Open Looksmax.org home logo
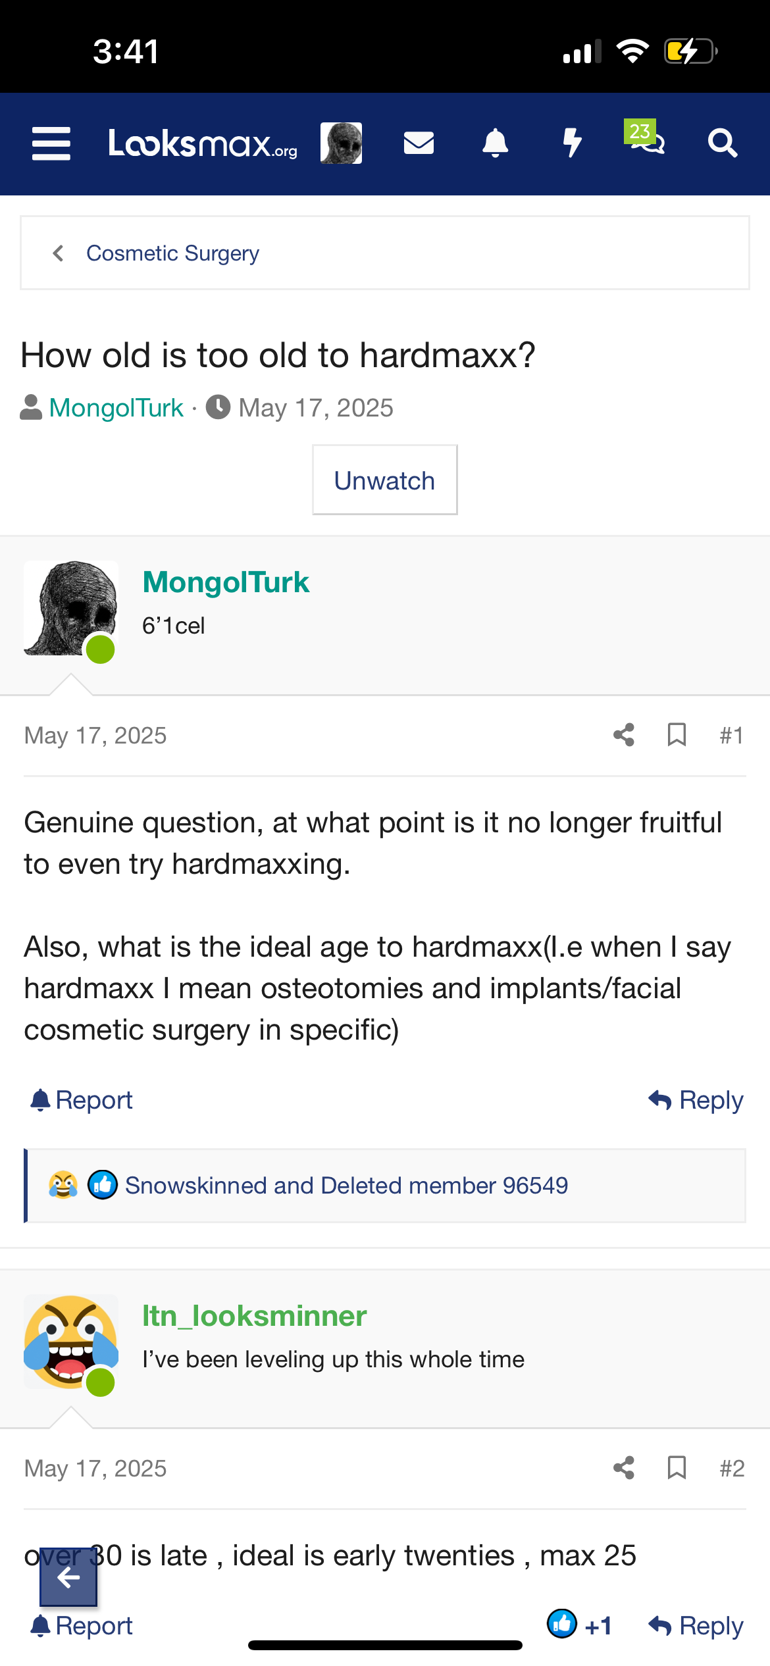Viewport: 770px width, 1666px height. [202, 143]
